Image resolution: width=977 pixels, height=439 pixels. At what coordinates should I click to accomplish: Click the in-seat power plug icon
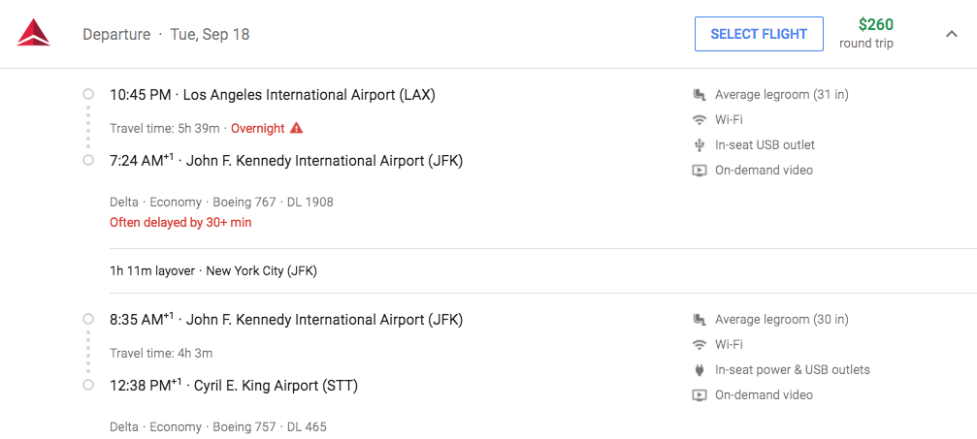699,370
